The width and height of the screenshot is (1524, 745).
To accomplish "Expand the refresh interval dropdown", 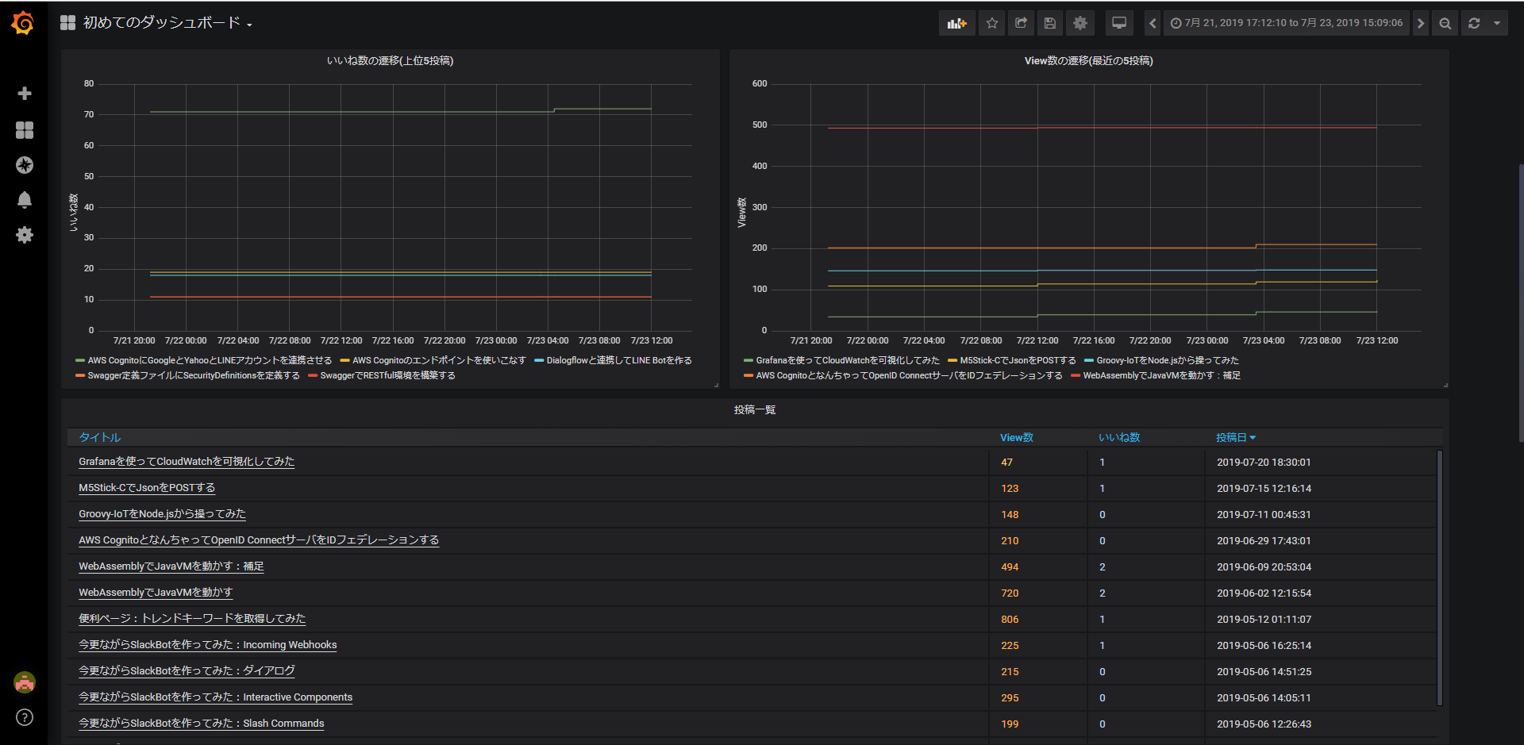I will (x=1497, y=23).
